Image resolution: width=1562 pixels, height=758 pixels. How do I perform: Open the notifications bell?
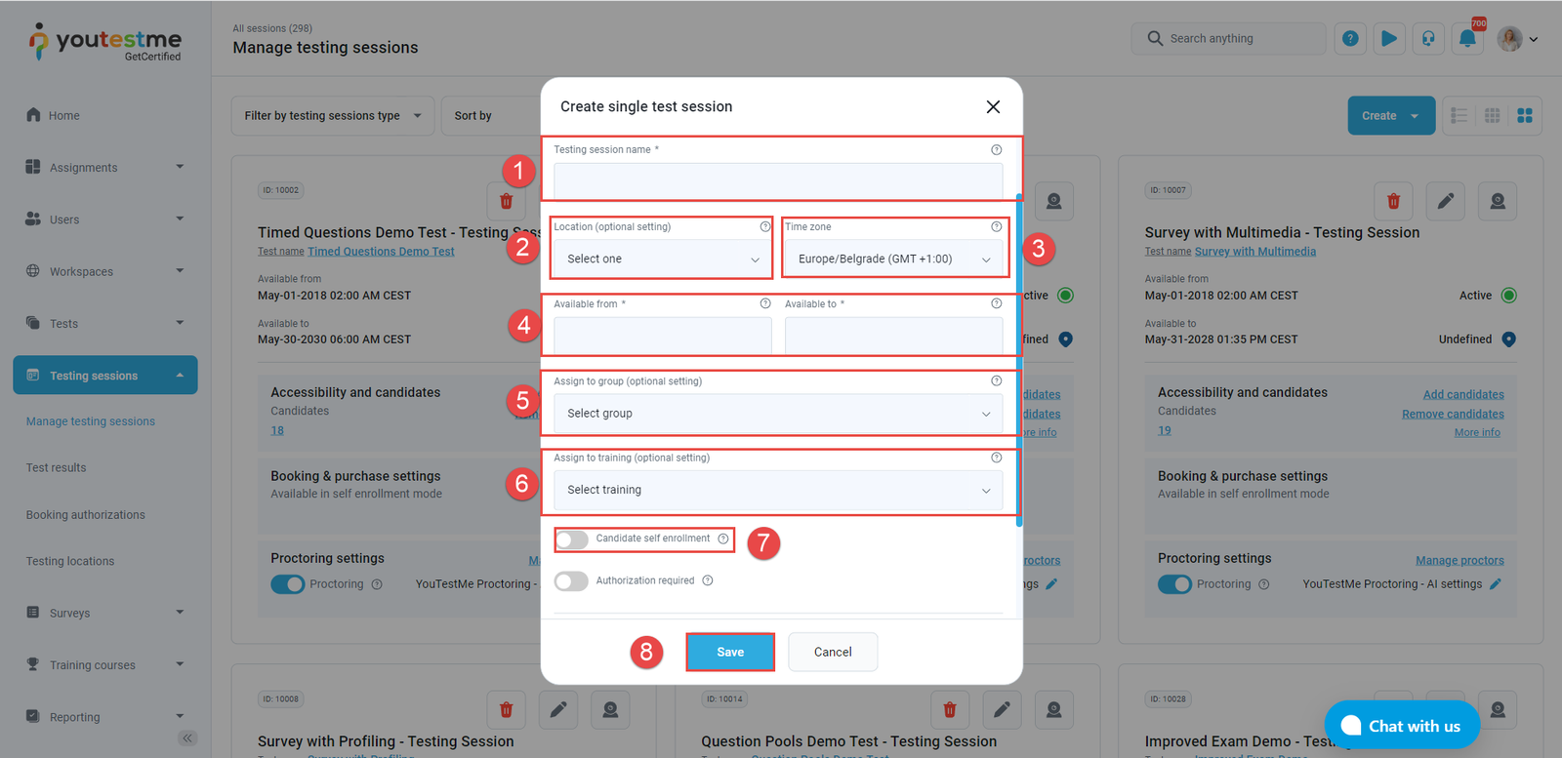point(1467,39)
